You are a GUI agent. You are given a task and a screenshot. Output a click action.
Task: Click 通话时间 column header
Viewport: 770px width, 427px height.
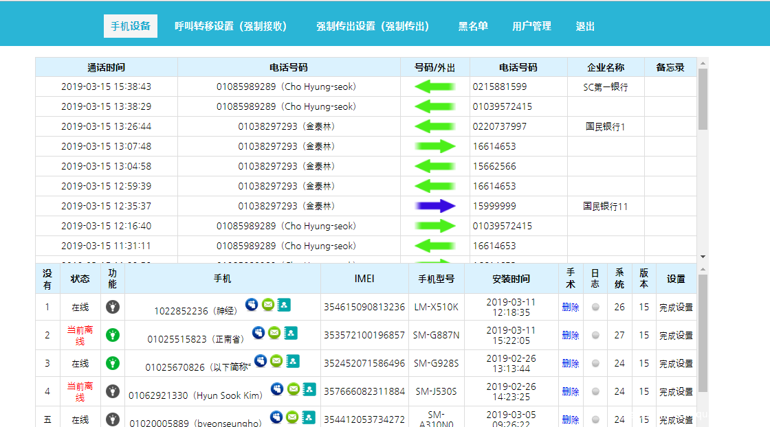(x=106, y=67)
